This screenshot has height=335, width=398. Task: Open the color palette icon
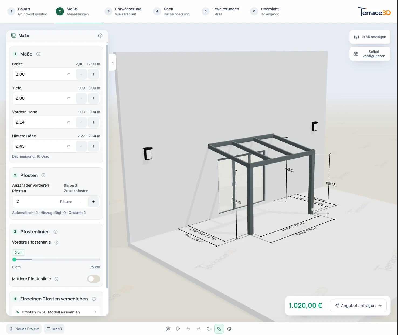pos(229,329)
